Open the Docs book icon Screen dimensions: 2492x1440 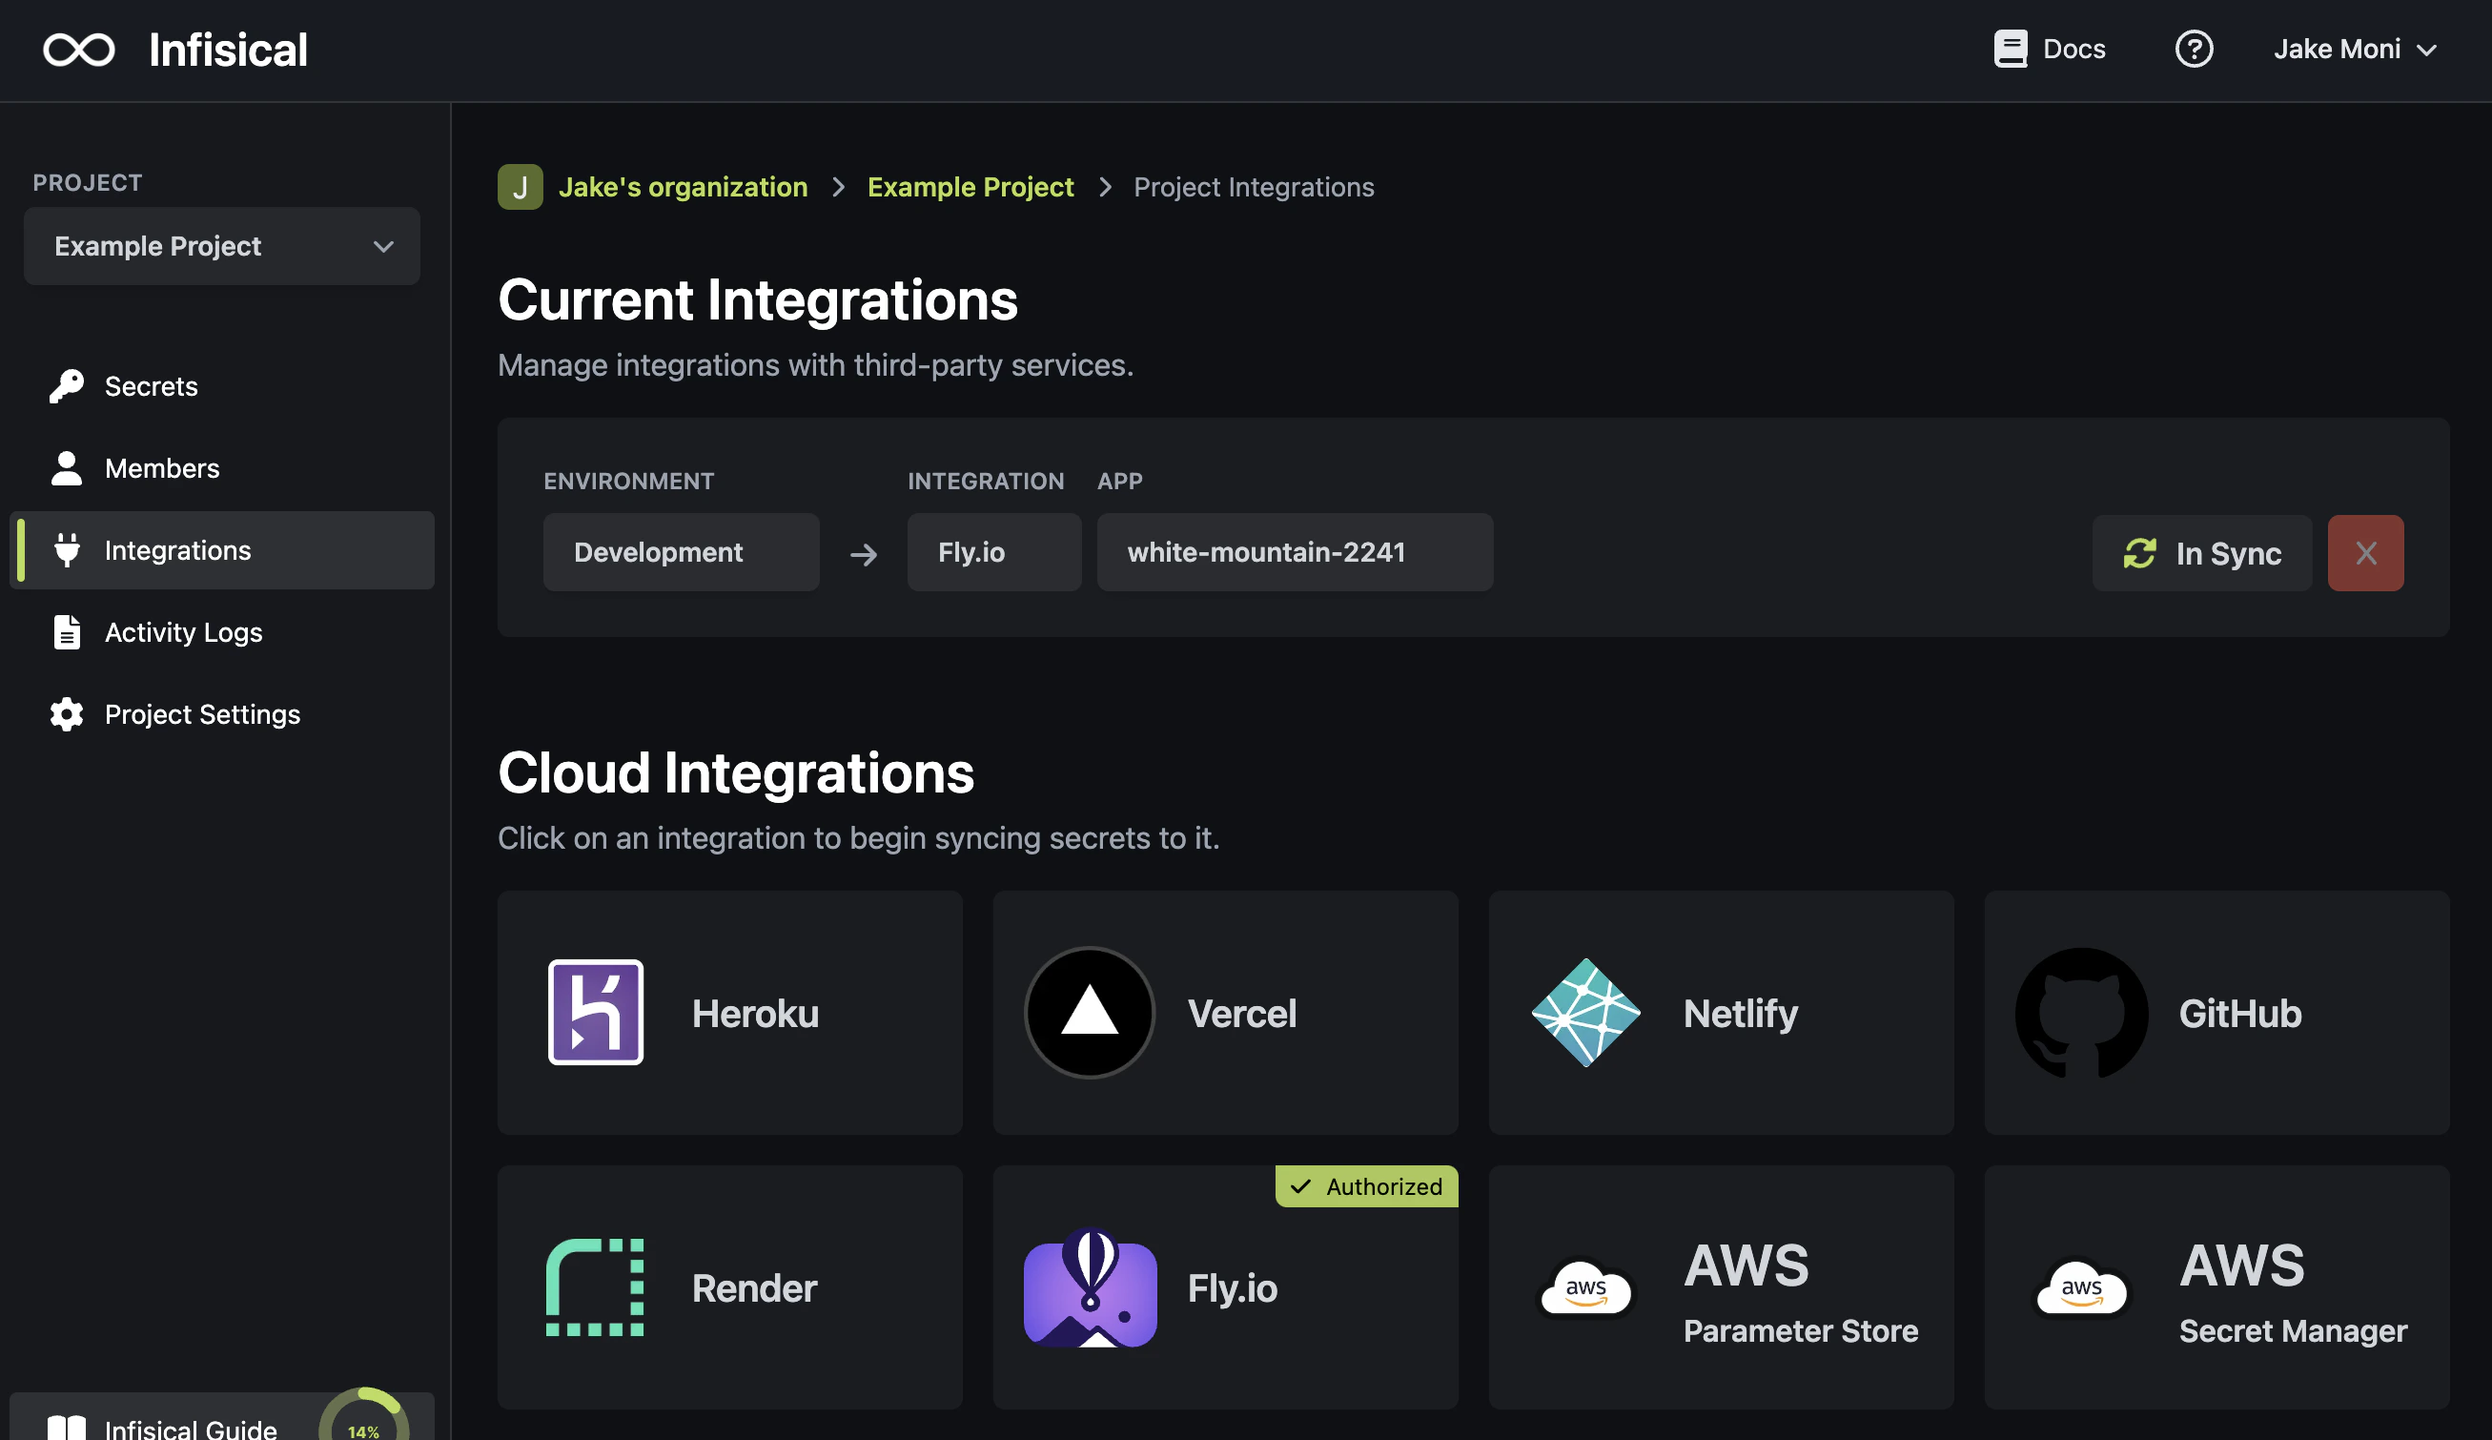point(2010,49)
